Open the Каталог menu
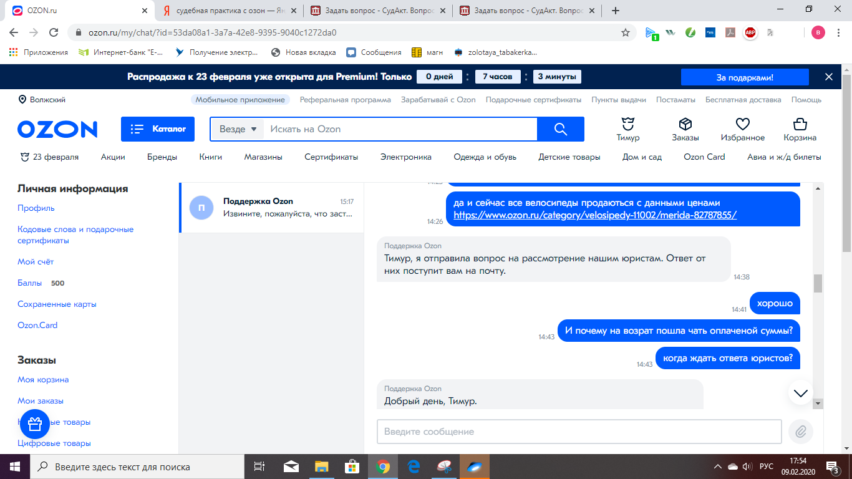 pyautogui.click(x=158, y=129)
